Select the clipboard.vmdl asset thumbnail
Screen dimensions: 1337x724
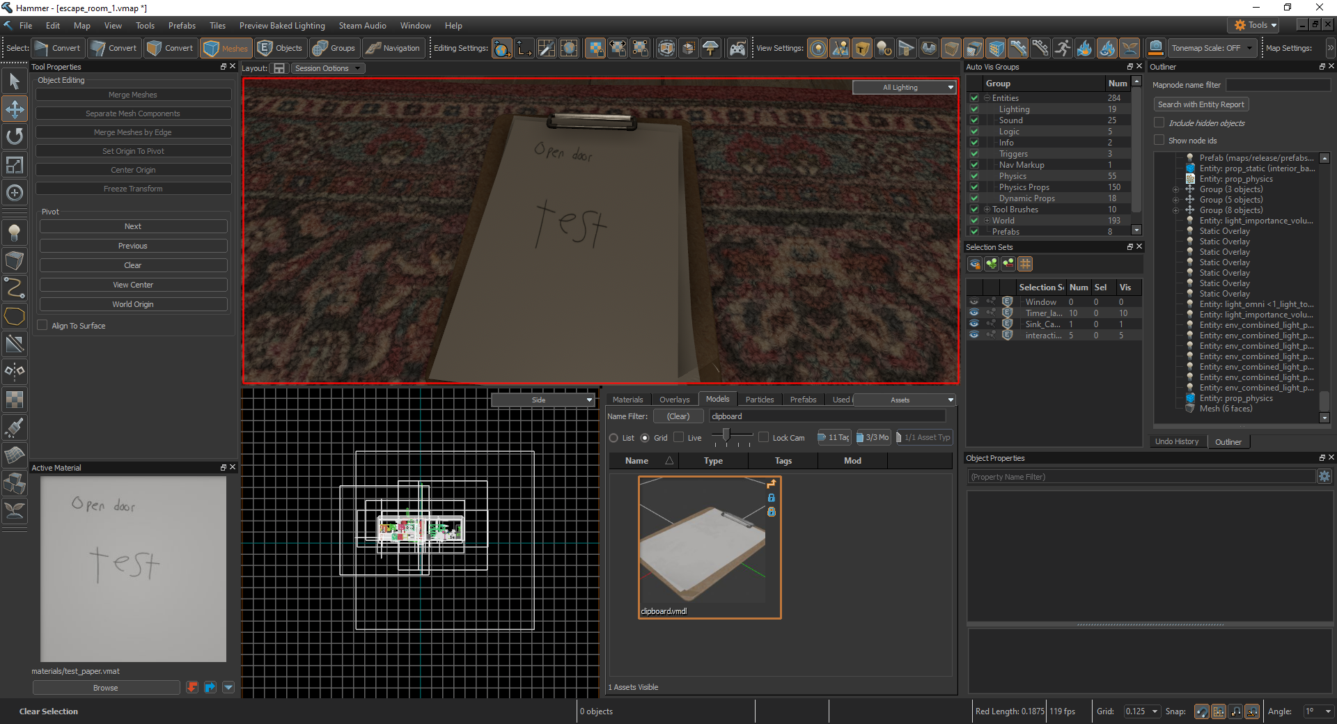[710, 547]
